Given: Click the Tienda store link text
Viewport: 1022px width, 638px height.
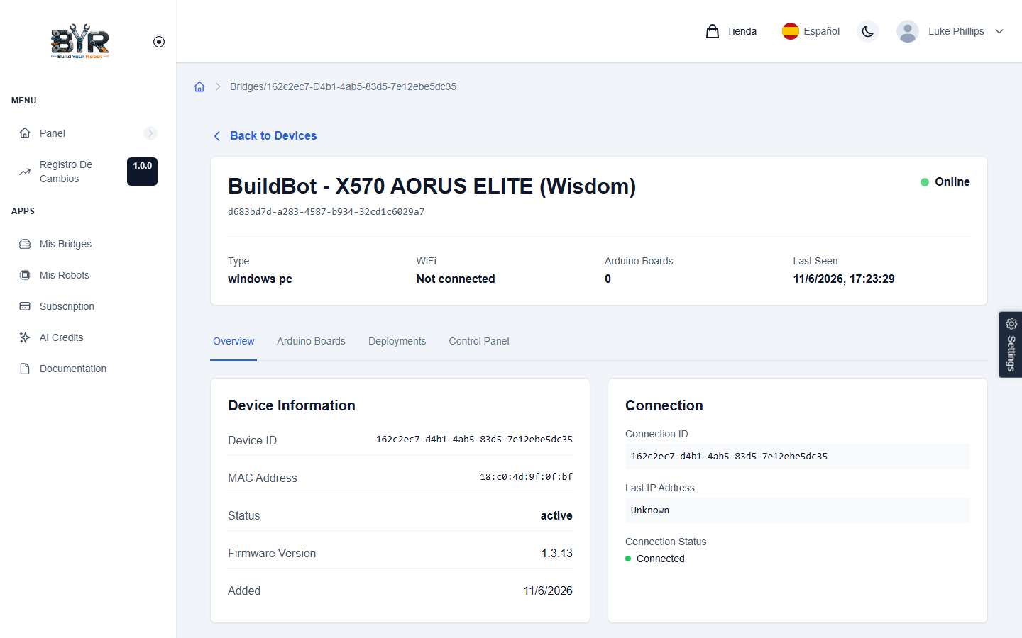Looking at the screenshot, I should pyautogui.click(x=742, y=31).
